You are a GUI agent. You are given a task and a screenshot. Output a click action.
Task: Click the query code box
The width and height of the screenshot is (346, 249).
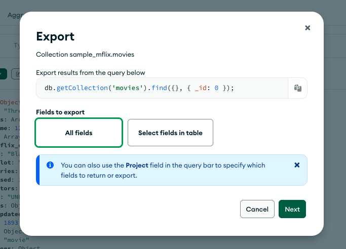pyautogui.click(x=162, y=88)
